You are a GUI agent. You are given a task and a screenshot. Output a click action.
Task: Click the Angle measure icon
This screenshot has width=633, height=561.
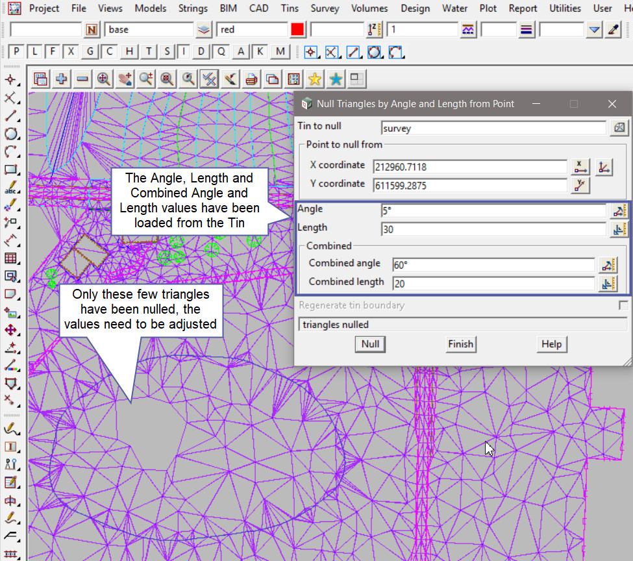619,210
